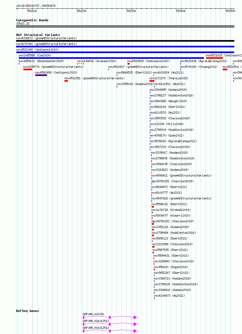Open gene transcript GRP|NM_001012512
The image size is (242, 334).
pos(96,328)
